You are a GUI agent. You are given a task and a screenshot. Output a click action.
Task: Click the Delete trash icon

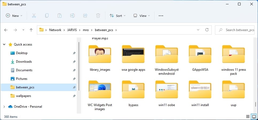pyautogui.click(x=98, y=16)
